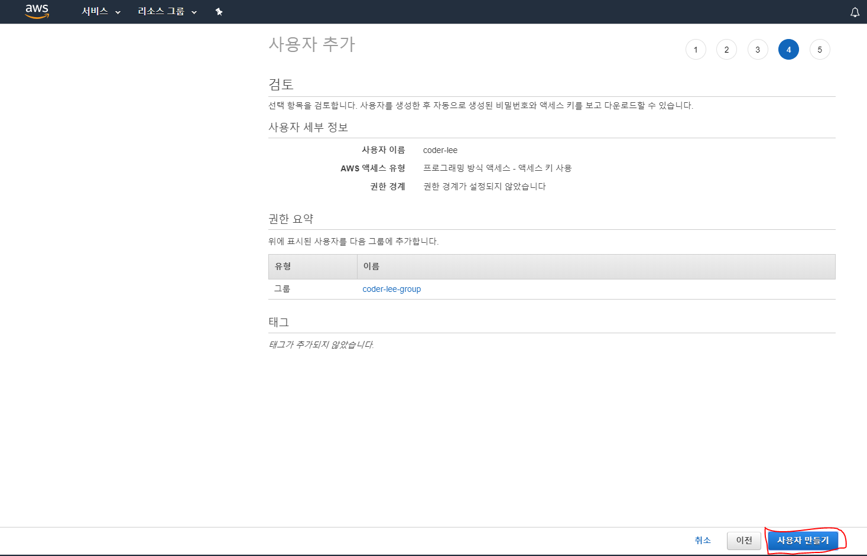
Task: Click the 권한 경계가 설정되지 않았습니다 text
Action: 485,187
